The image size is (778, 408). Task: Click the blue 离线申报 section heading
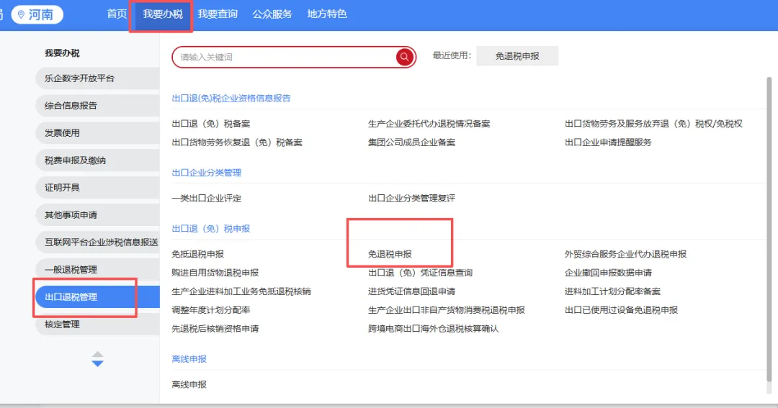click(x=189, y=359)
